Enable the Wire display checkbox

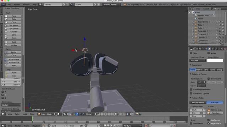191,53
